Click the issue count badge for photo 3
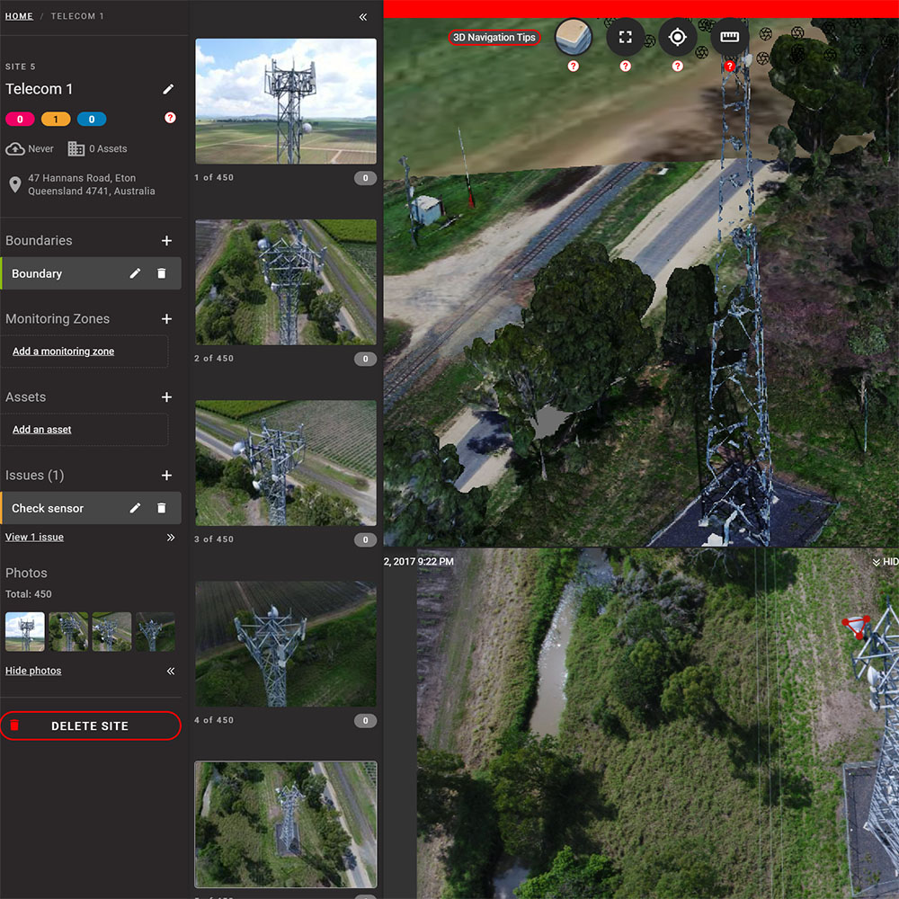This screenshot has width=899, height=899. (365, 540)
